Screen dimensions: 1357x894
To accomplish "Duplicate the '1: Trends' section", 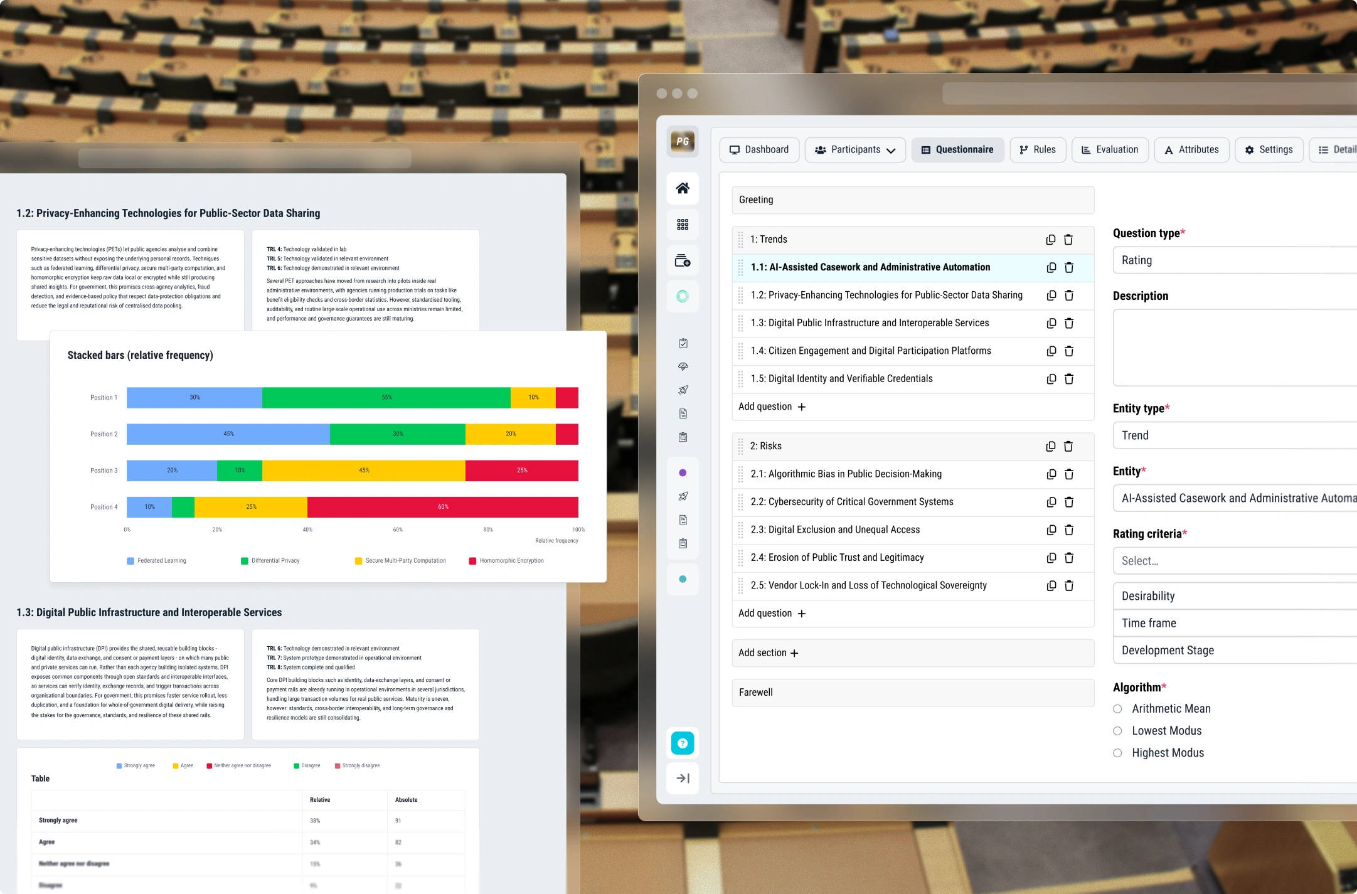I will click(1051, 240).
